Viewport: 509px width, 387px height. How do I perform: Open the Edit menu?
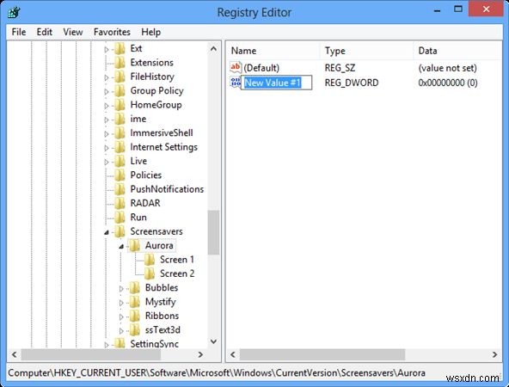tap(44, 32)
